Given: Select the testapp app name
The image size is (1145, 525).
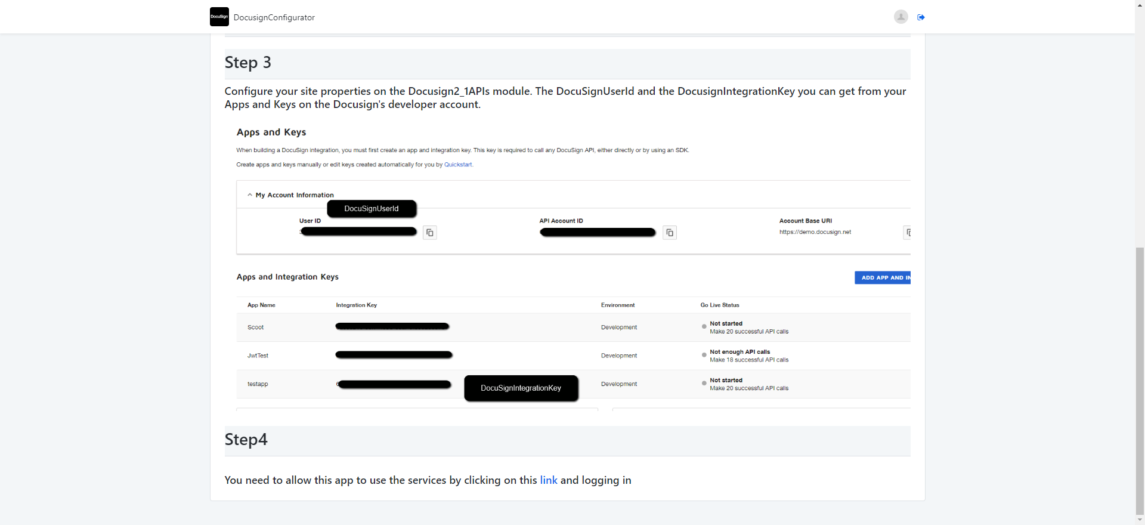Looking at the screenshot, I should pos(258,384).
